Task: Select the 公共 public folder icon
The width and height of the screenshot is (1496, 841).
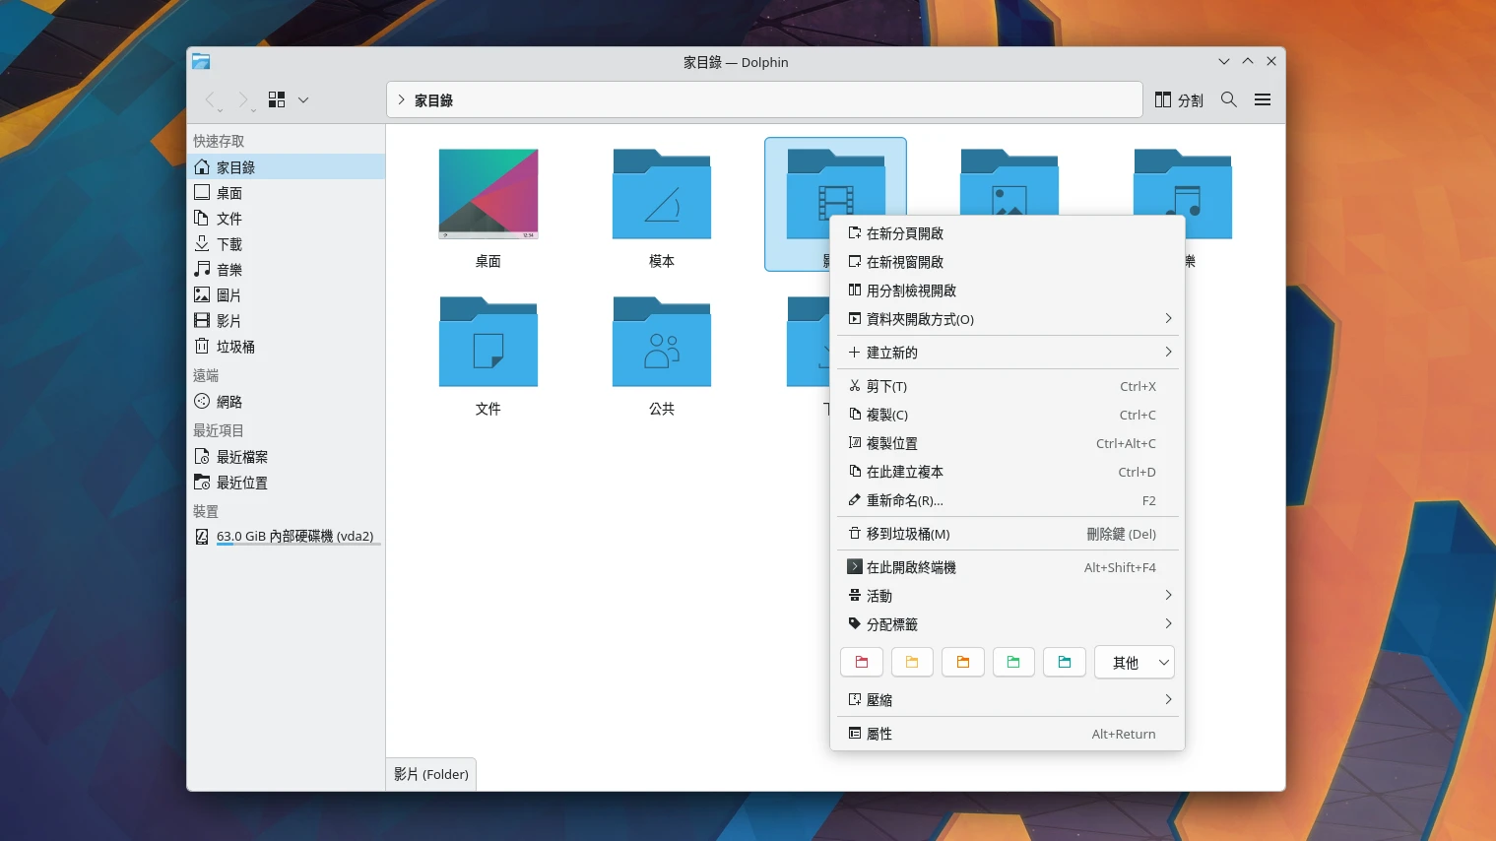Action: 661,343
